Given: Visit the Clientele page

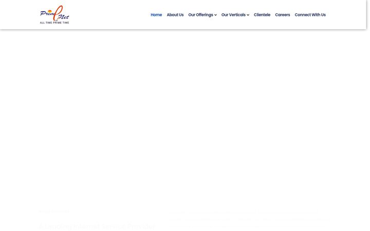Looking at the screenshot, I should pyautogui.click(x=262, y=15).
